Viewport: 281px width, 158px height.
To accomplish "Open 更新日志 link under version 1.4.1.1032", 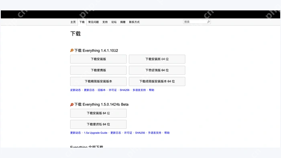I will point(89,90).
